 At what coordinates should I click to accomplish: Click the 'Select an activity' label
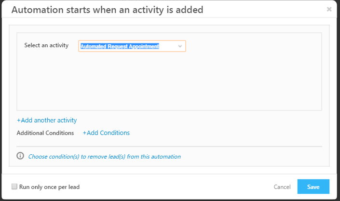pos(46,46)
